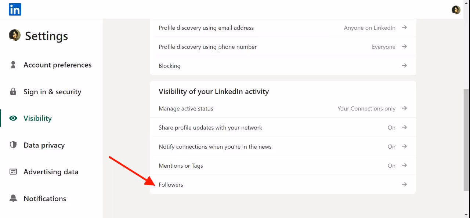The height and width of the screenshot is (218, 470).
Task: Click the Data privacy shield icon
Action: [x=13, y=145]
